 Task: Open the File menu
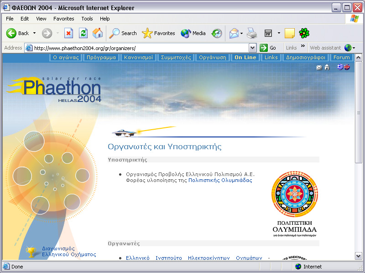click(10, 19)
